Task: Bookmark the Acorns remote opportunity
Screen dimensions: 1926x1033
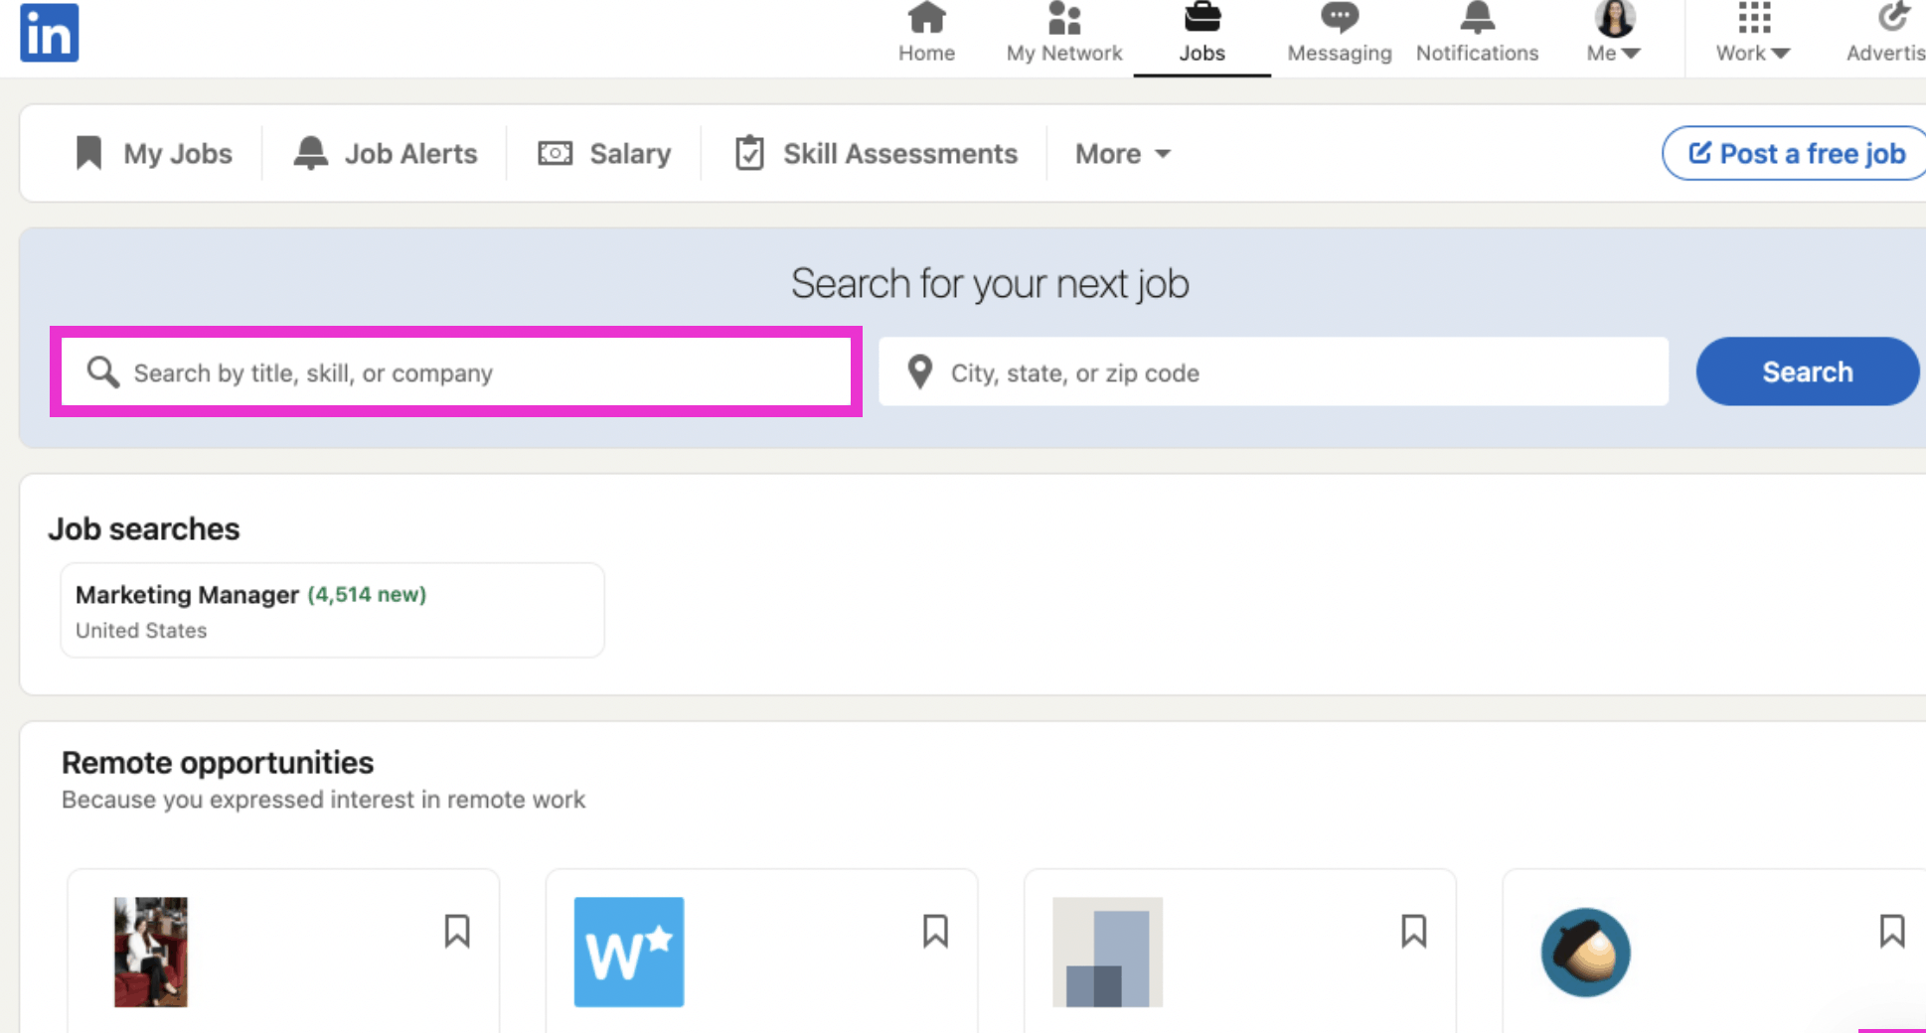Action: tap(1890, 931)
